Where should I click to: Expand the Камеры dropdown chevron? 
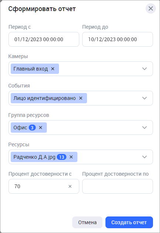click(x=145, y=69)
